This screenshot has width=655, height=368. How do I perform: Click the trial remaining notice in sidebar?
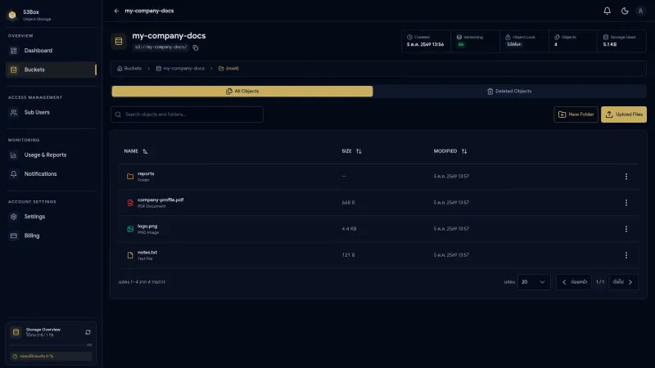pyautogui.click(x=51, y=357)
